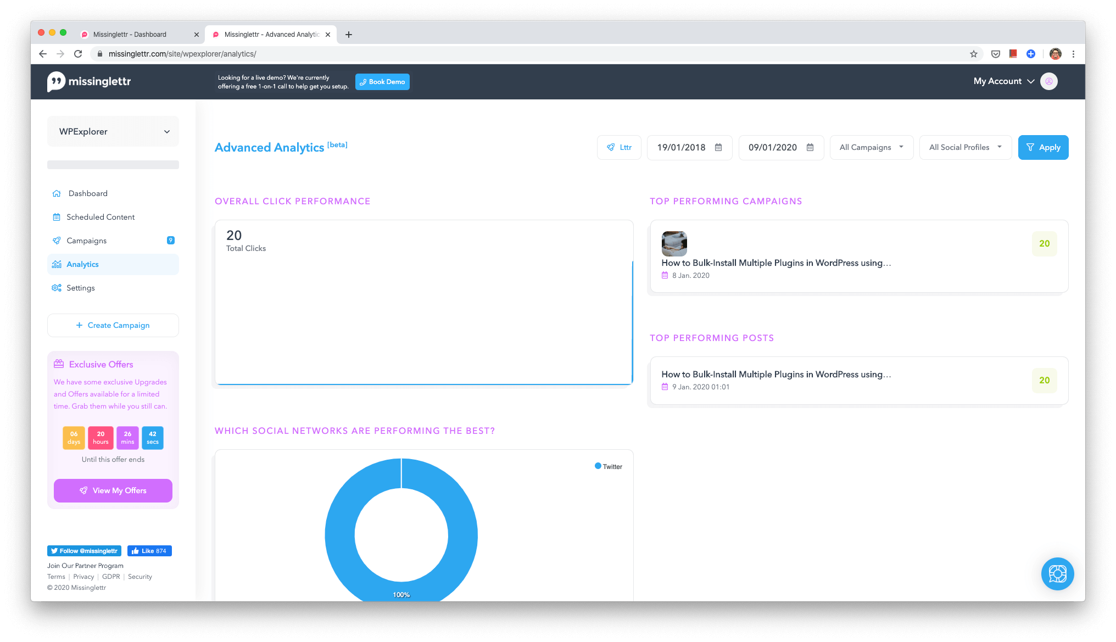Click Follow @missinglettr Twitter button

point(84,551)
